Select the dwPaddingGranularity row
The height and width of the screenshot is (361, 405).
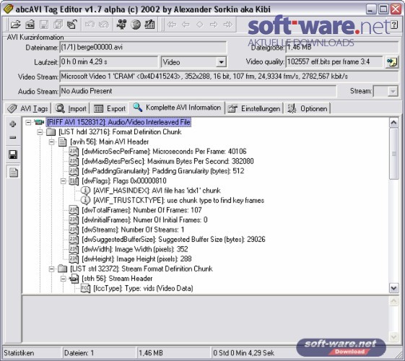[x=163, y=171]
